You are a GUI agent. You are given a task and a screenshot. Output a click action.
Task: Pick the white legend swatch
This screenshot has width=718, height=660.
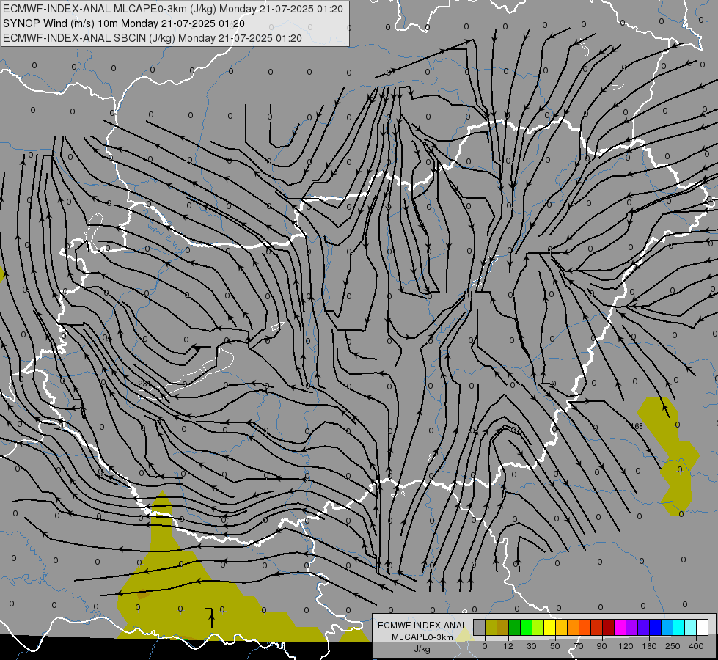(x=703, y=627)
